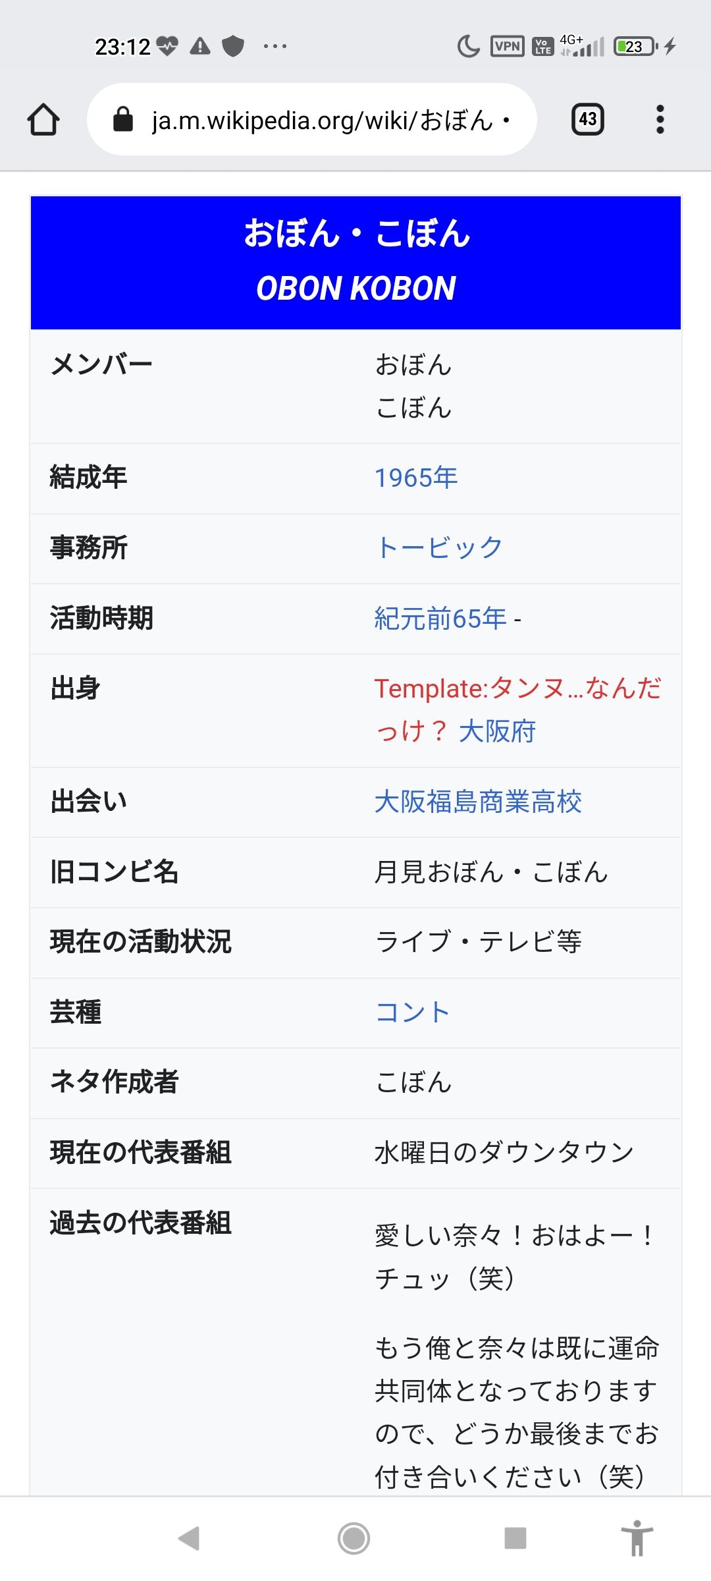Tap the VPN status bar indicator
Screen dimensions: 711x1581
[x=507, y=46]
